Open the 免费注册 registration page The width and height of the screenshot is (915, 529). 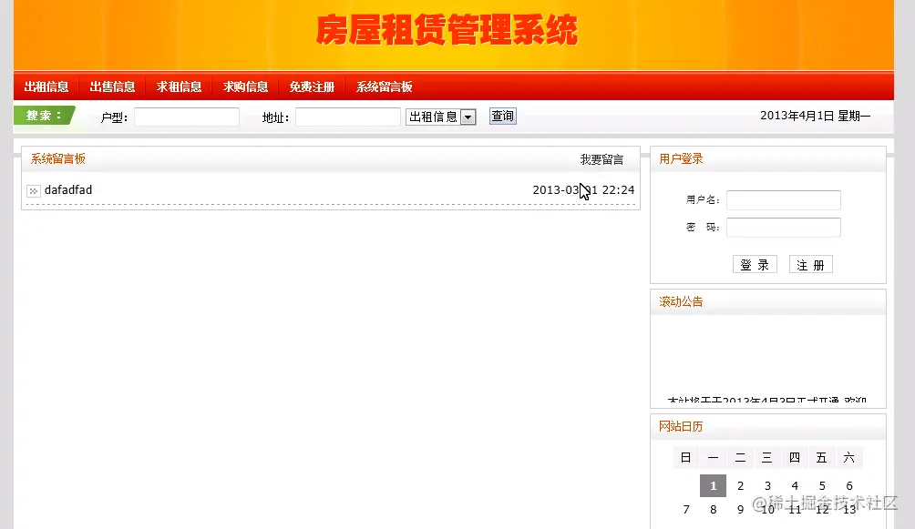click(x=311, y=86)
